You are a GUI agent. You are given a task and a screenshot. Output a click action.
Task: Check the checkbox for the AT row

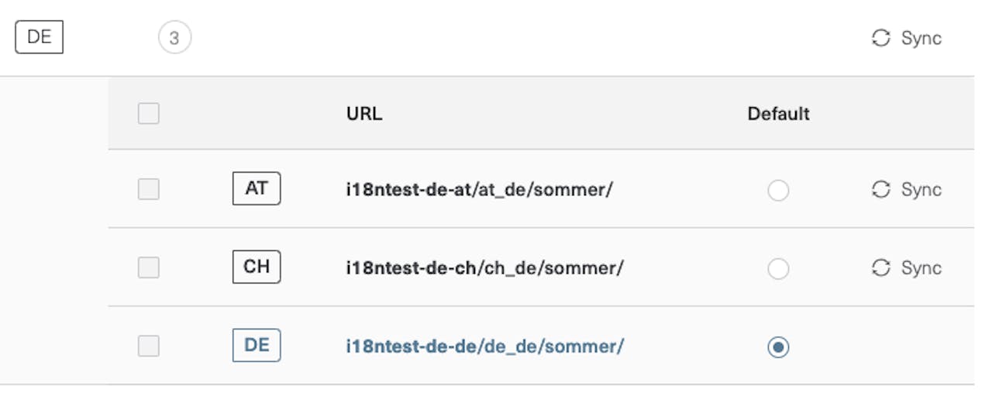(x=149, y=189)
